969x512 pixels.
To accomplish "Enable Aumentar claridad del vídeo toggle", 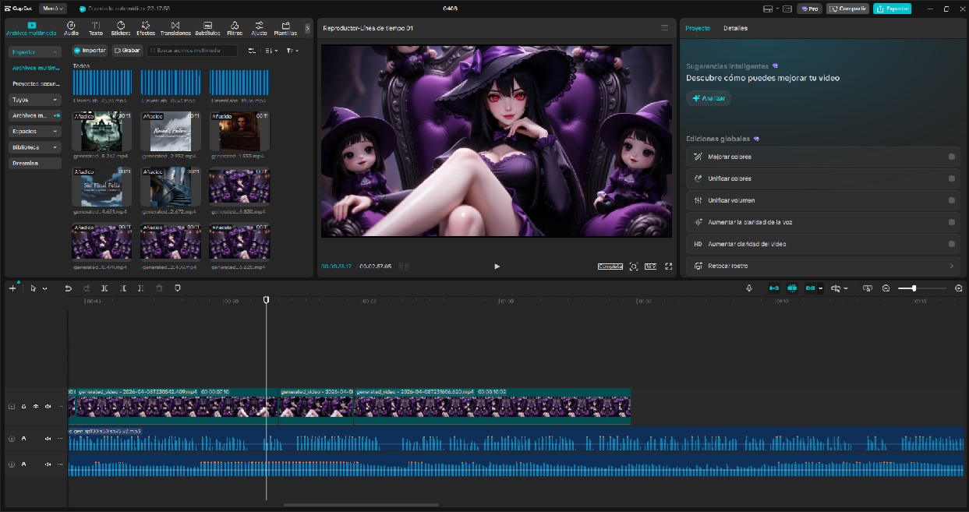I will [x=952, y=244].
